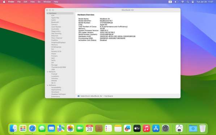Open the App Store from the Dock
216x135 pixels.
(156, 128)
